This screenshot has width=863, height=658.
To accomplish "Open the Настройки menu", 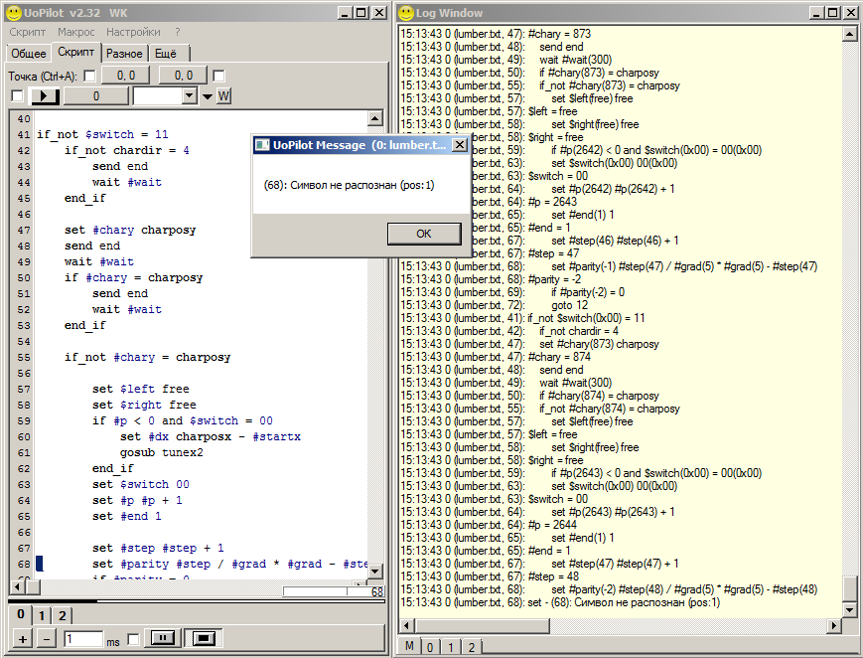I will pyautogui.click(x=133, y=32).
